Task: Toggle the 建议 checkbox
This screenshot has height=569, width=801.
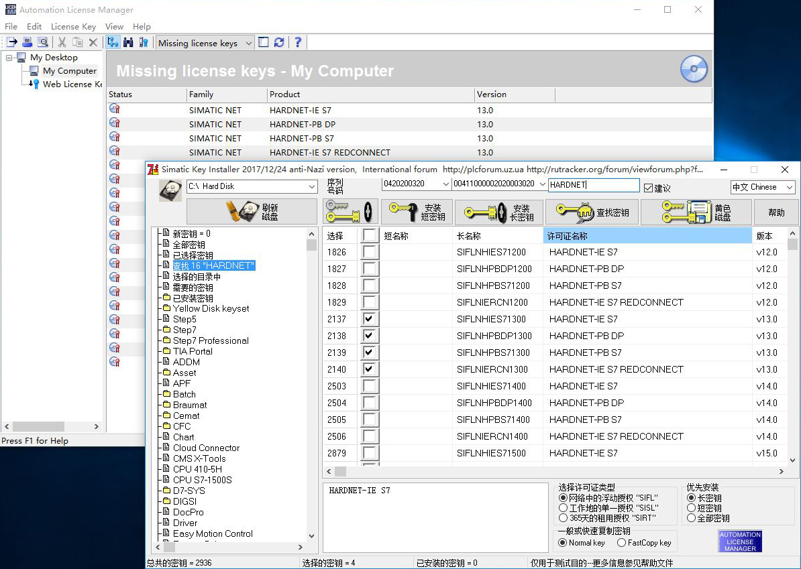Action: (x=648, y=188)
